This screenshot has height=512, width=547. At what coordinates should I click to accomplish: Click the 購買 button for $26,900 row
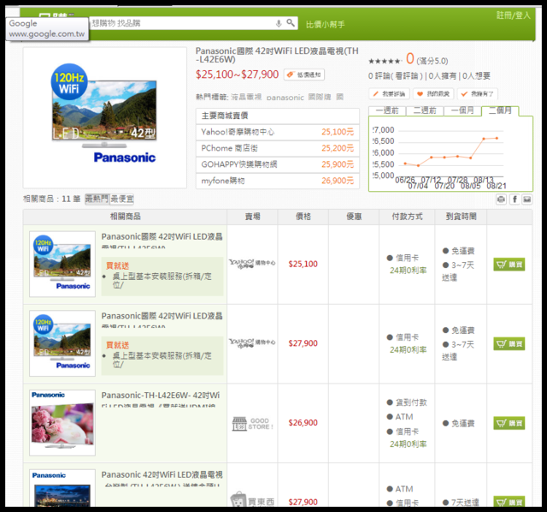509,423
